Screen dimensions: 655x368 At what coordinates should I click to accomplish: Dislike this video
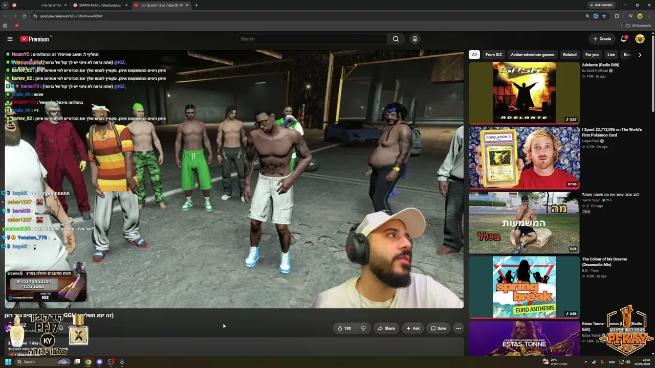click(363, 328)
